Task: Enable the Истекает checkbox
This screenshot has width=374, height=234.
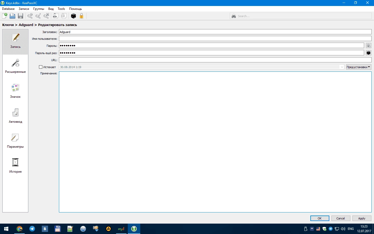Action: coord(41,67)
